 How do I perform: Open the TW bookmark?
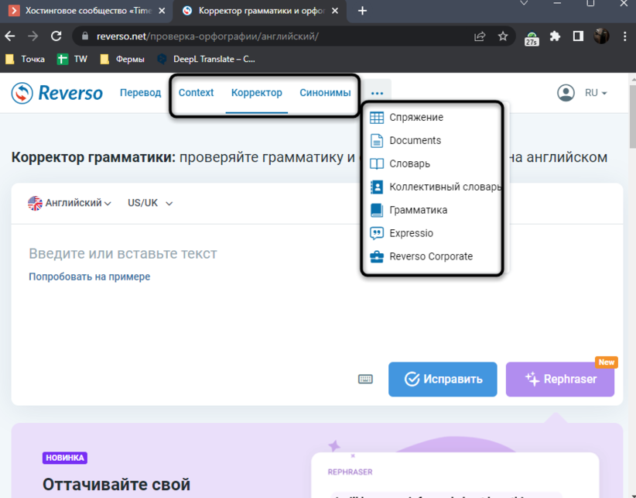tap(72, 60)
